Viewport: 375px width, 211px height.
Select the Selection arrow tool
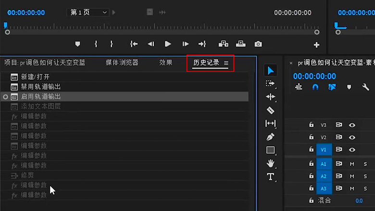(271, 70)
